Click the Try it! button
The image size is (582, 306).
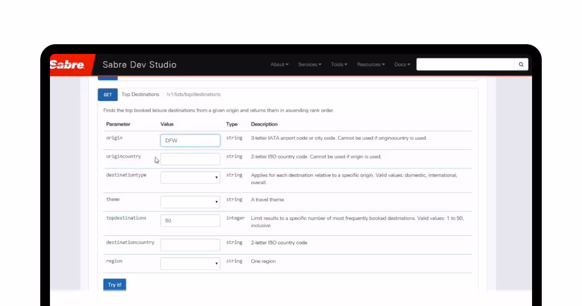point(114,285)
